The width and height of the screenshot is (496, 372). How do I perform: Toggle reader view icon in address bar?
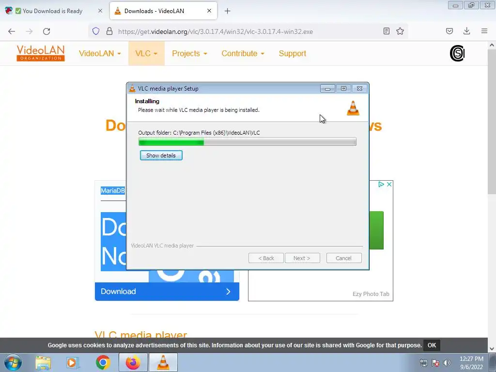(x=386, y=31)
